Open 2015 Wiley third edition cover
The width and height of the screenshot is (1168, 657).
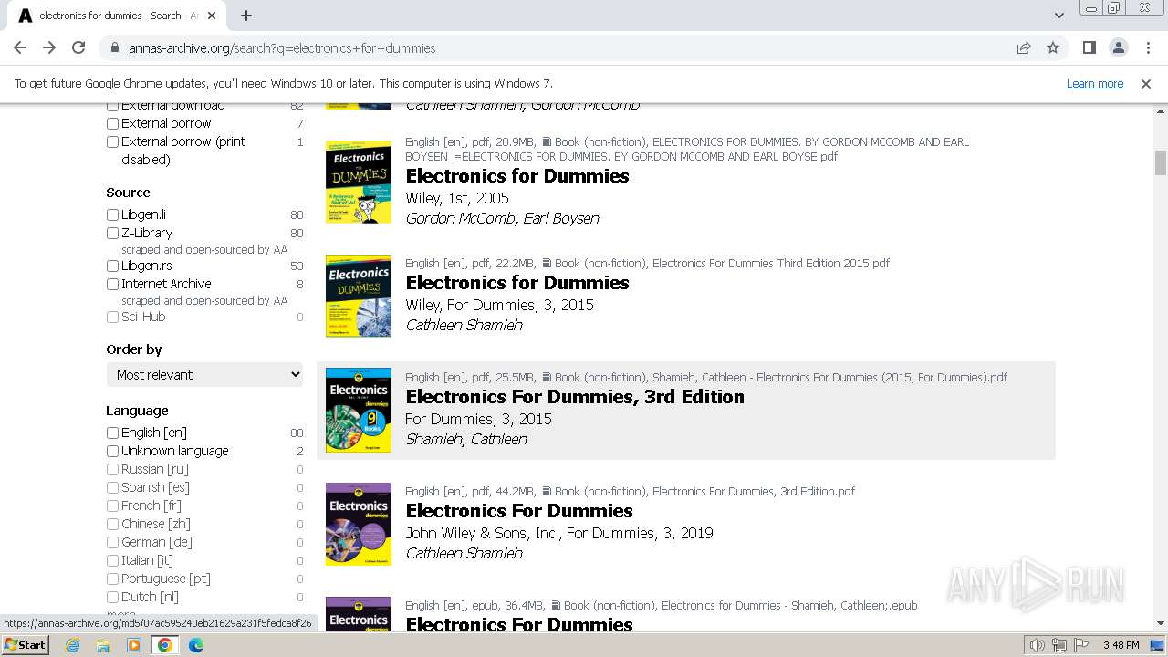(x=359, y=297)
